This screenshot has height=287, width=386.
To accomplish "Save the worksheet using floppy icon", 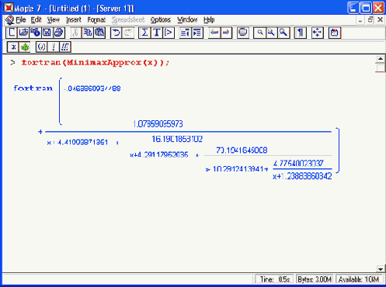I will point(47,33).
